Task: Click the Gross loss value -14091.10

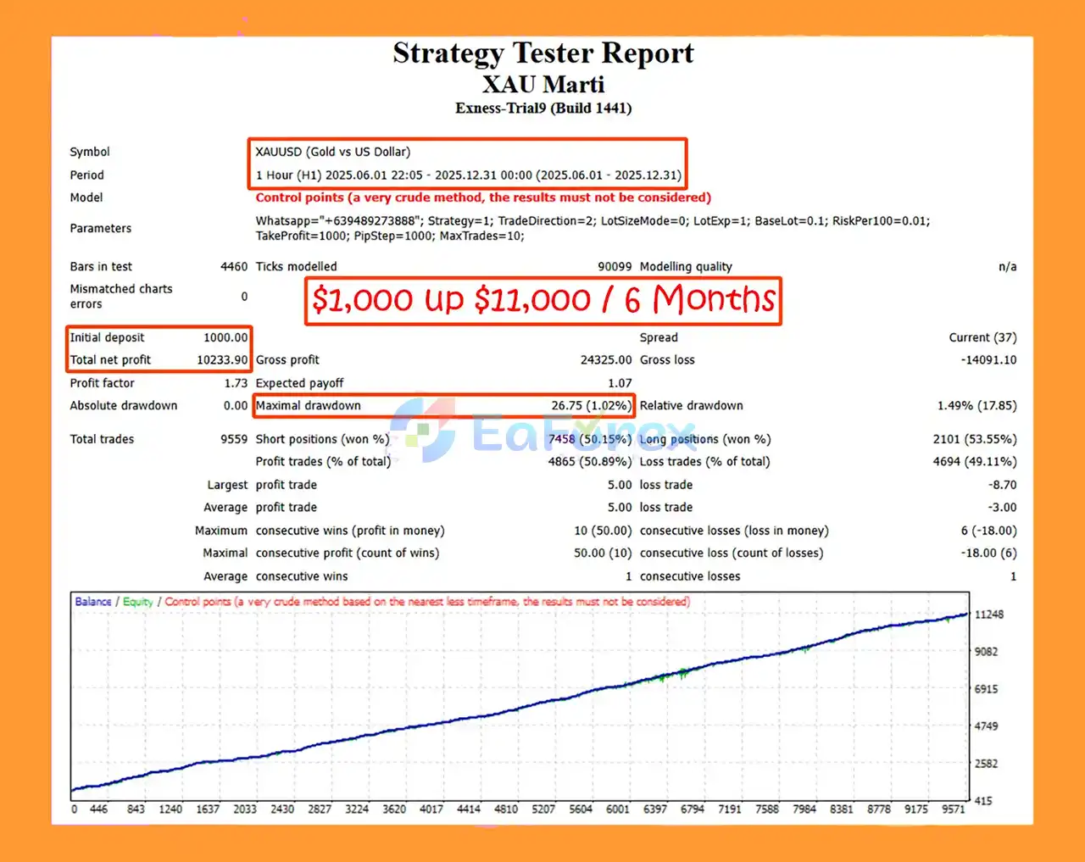Action: pyautogui.click(x=988, y=360)
